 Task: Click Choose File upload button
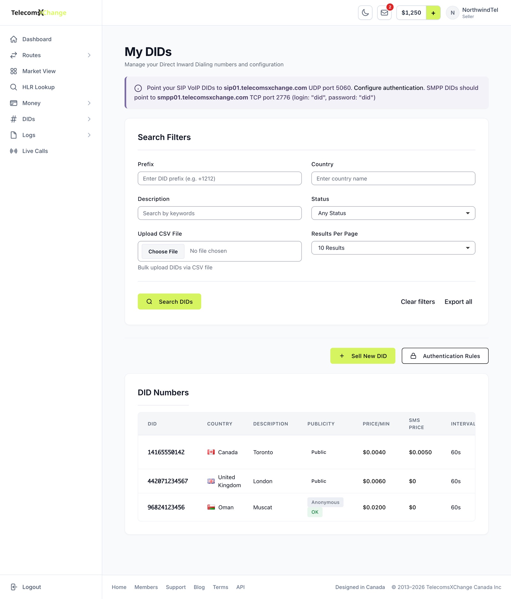click(x=163, y=251)
